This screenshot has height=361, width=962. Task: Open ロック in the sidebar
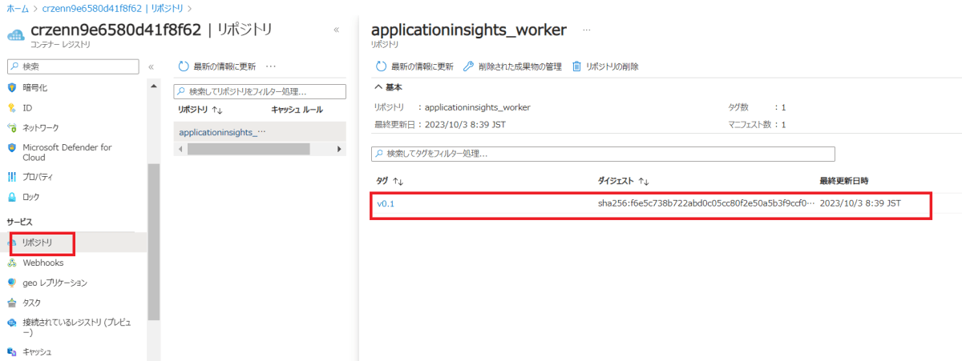(30, 197)
